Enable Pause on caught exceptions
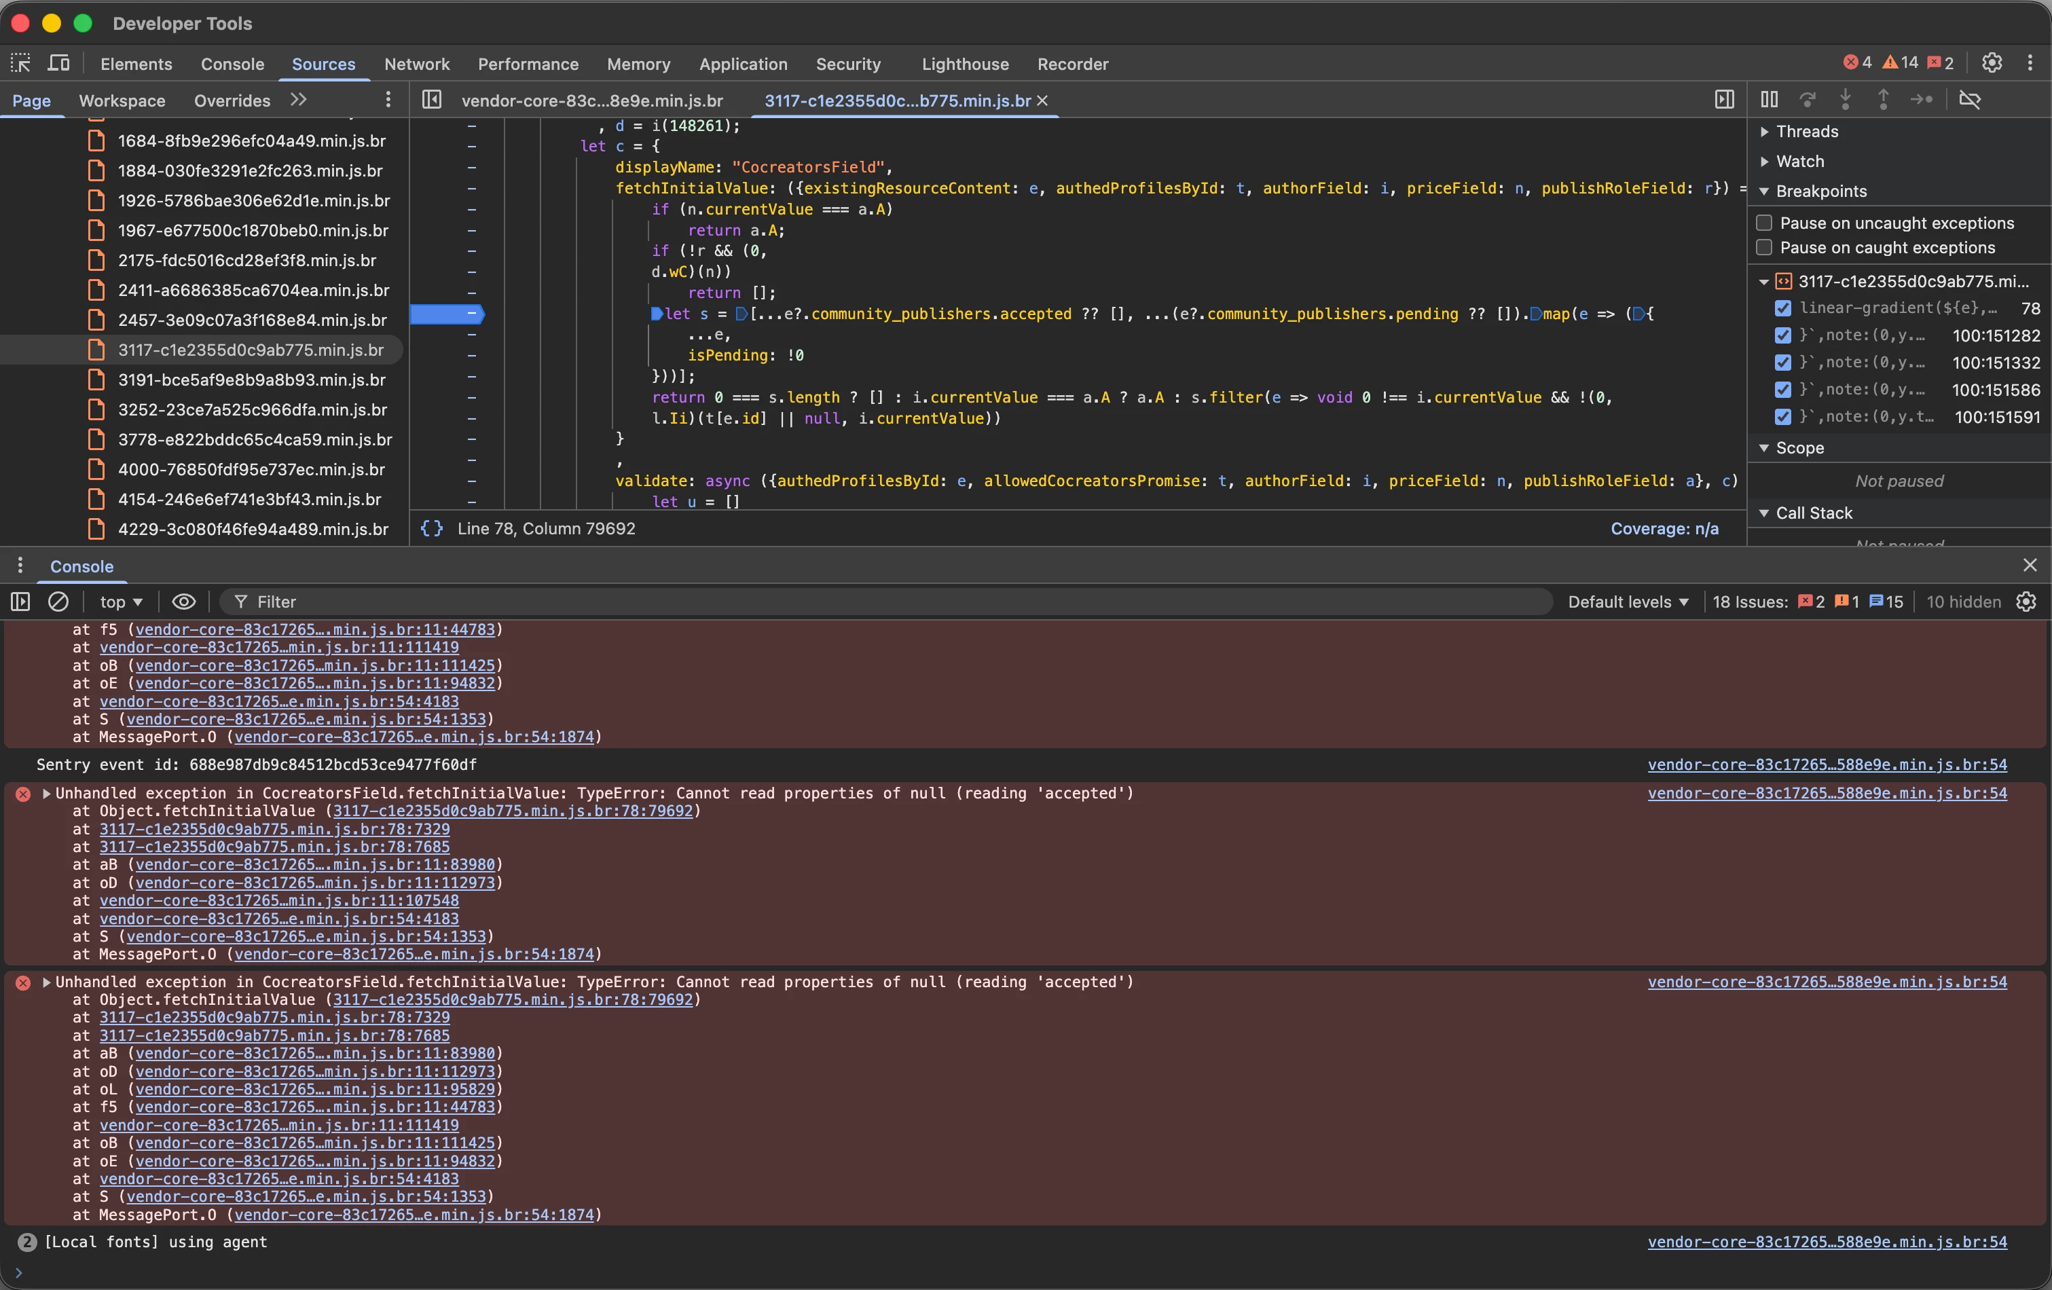 [1764, 247]
